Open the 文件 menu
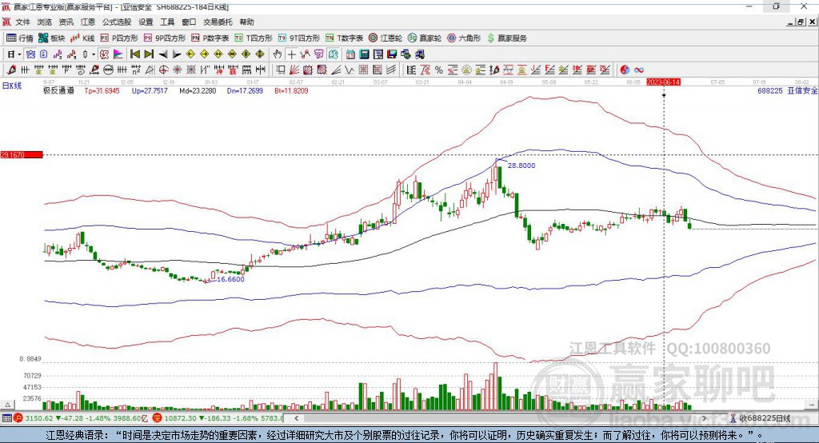Screen dimensions: 819x443 [22, 22]
